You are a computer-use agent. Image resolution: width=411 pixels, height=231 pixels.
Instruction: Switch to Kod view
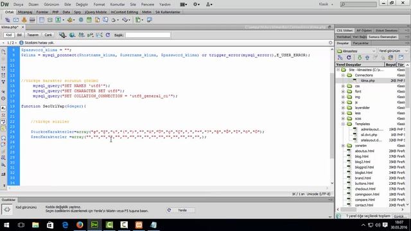point(8,35)
